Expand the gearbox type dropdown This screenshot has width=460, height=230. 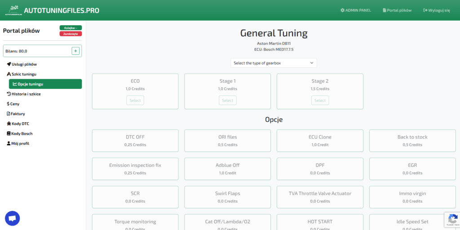pos(274,63)
